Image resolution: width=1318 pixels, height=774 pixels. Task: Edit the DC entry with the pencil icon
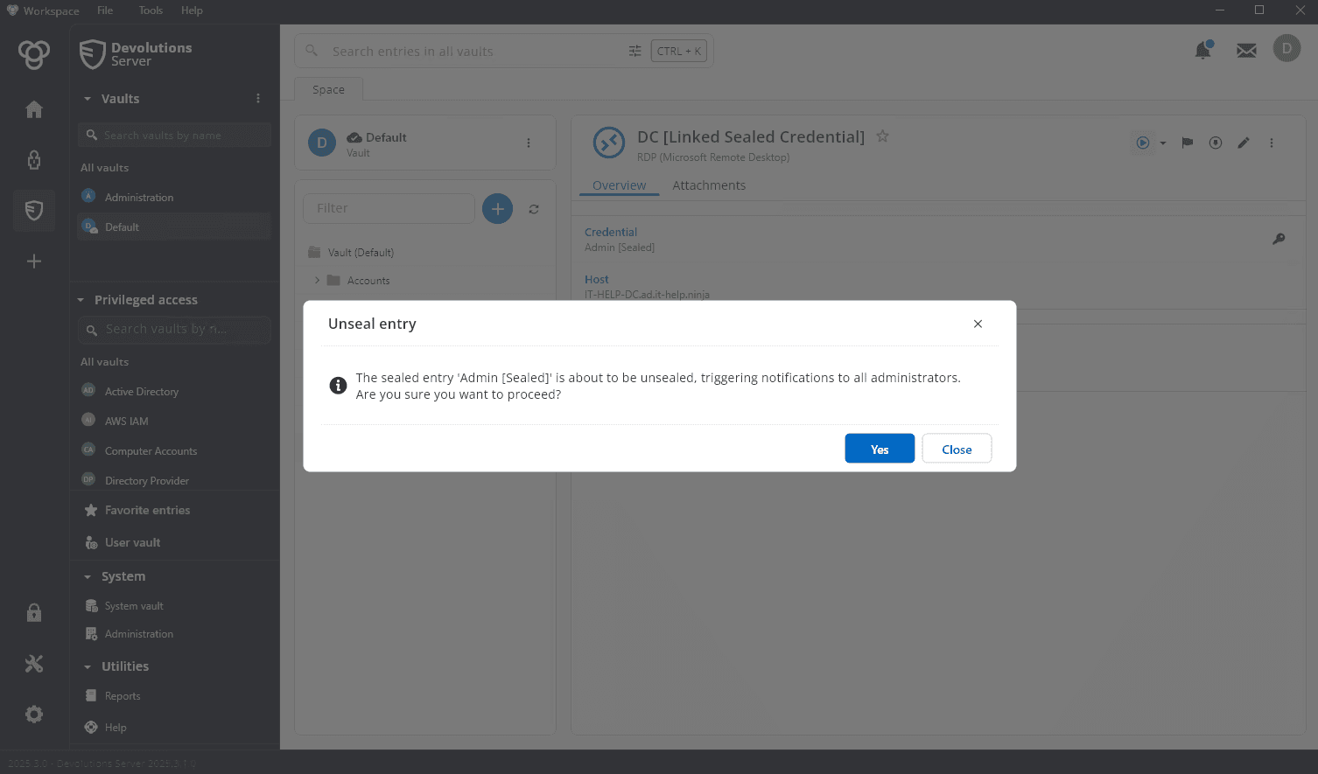(x=1244, y=142)
